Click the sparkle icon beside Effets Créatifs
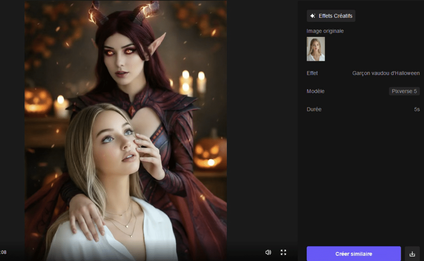This screenshot has width=424, height=261. (313, 16)
